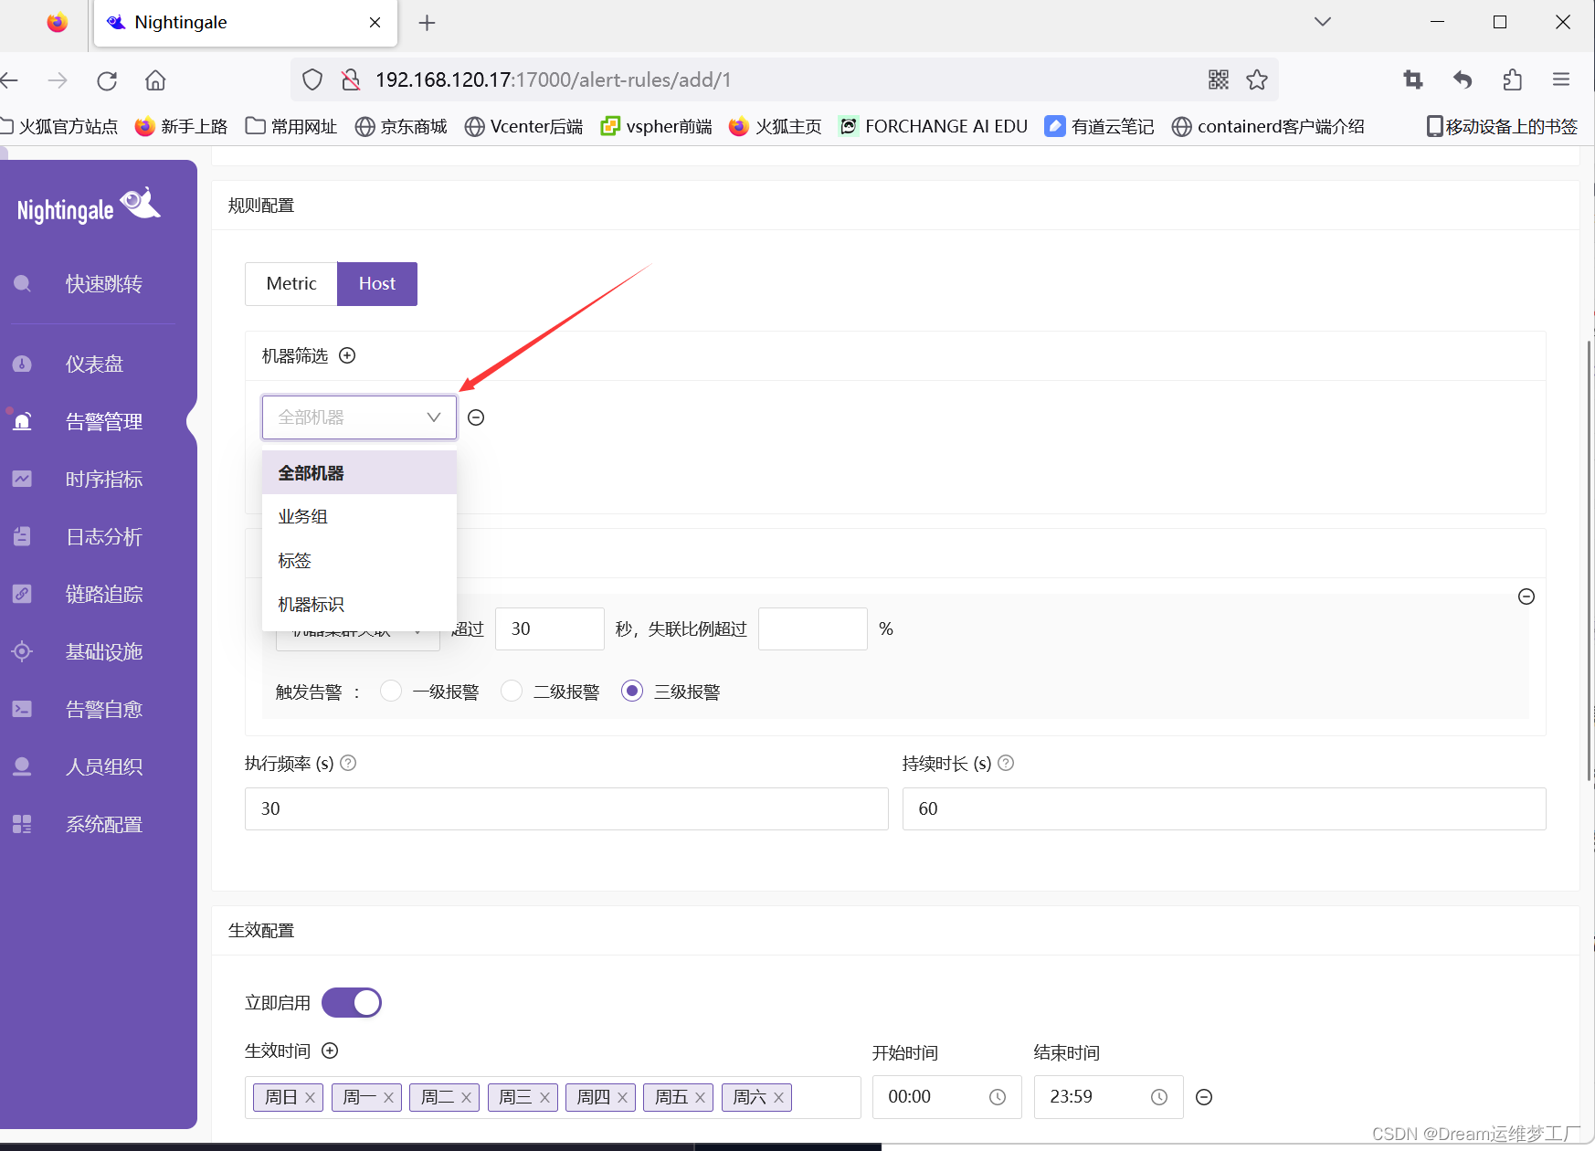1595x1151 pixels.
Task: Open the Firefox extensions icon
Action: point(1512,80)
